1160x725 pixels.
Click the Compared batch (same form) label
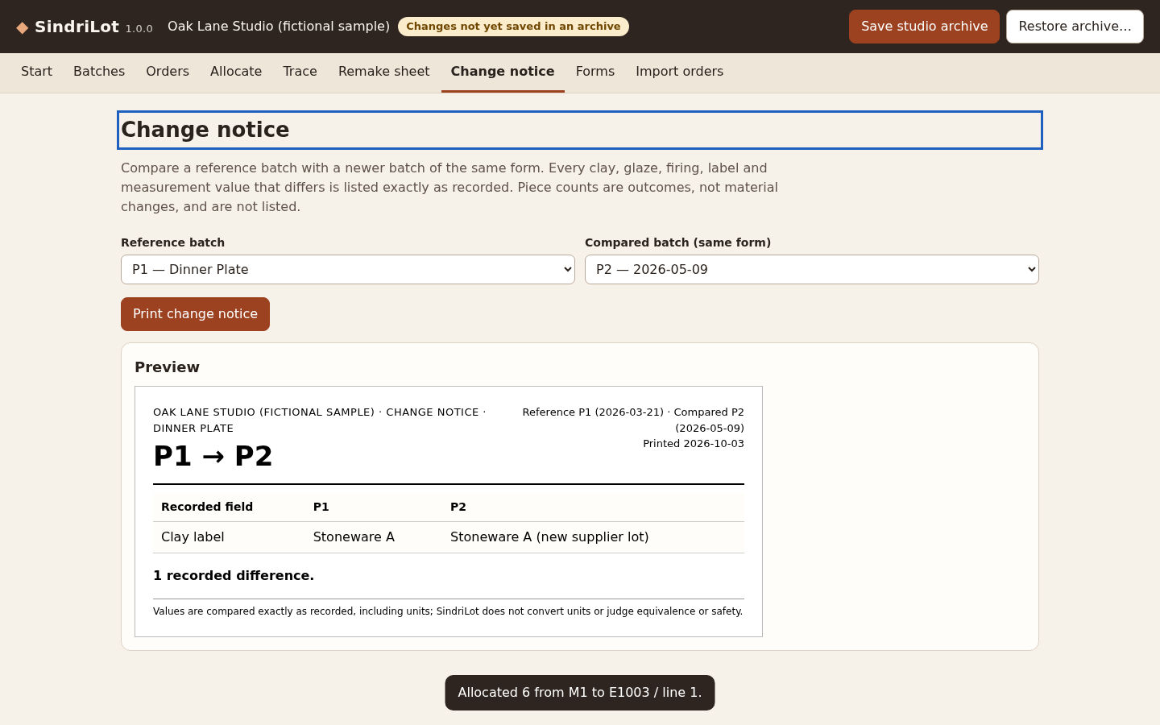pyautogui.click(x=677, y=242)
